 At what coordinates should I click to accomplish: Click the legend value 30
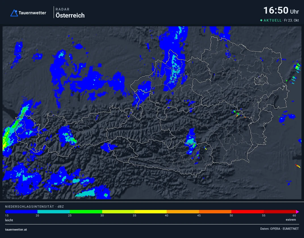pos(102,216)
